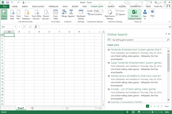Redo the last action

[18, 2]
